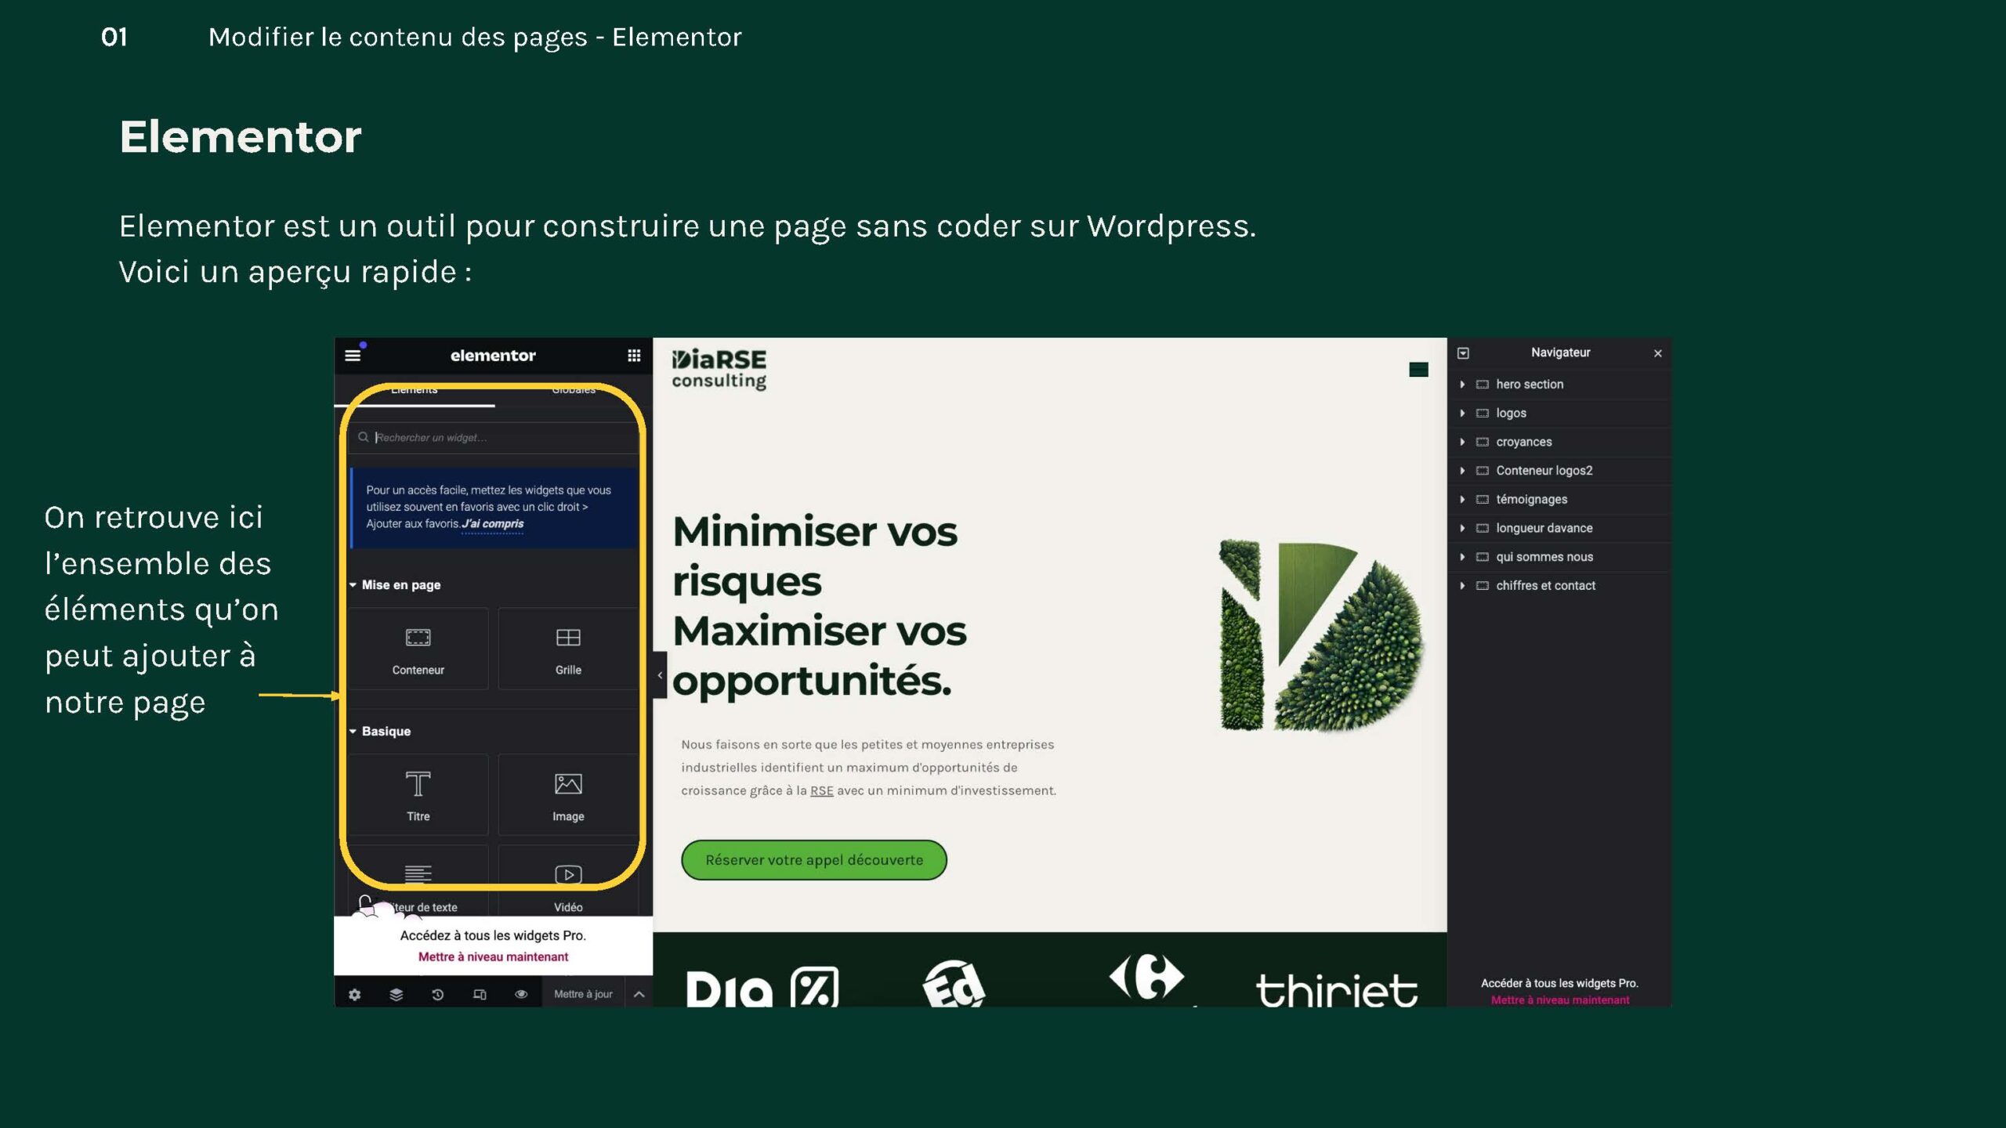This screenshot has height=1128, width=2006.
Task: Open save options arrow next to Mettre à jour
Action: (x=639, y=994)
